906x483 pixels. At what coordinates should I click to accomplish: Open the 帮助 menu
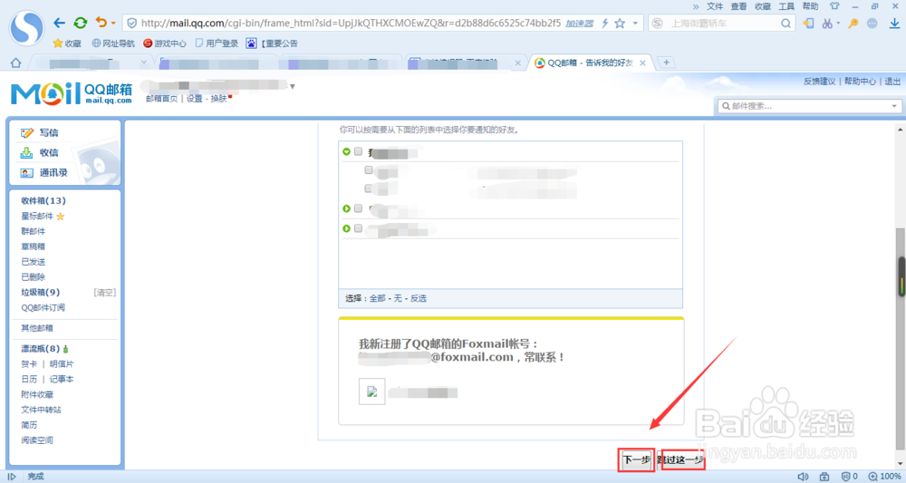point(810,6)
